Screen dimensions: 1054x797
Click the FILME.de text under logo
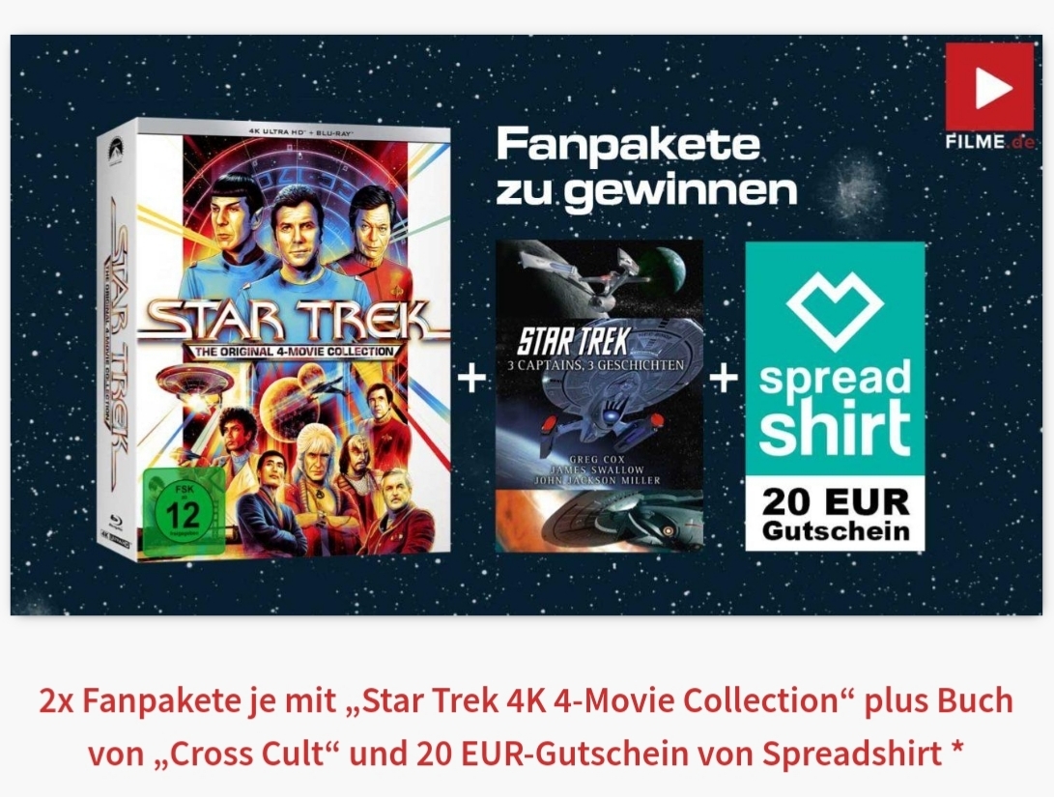pos(989,142)
